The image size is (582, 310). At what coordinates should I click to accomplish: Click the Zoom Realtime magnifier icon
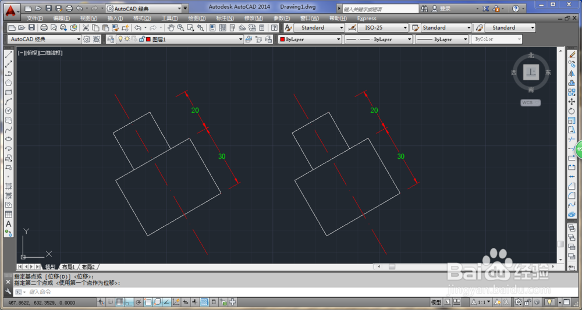181,27
